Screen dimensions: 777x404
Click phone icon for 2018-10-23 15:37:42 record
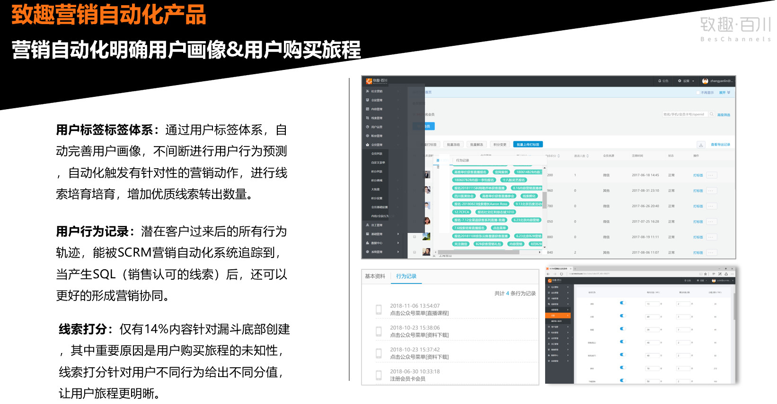click(x=379, y=353)
